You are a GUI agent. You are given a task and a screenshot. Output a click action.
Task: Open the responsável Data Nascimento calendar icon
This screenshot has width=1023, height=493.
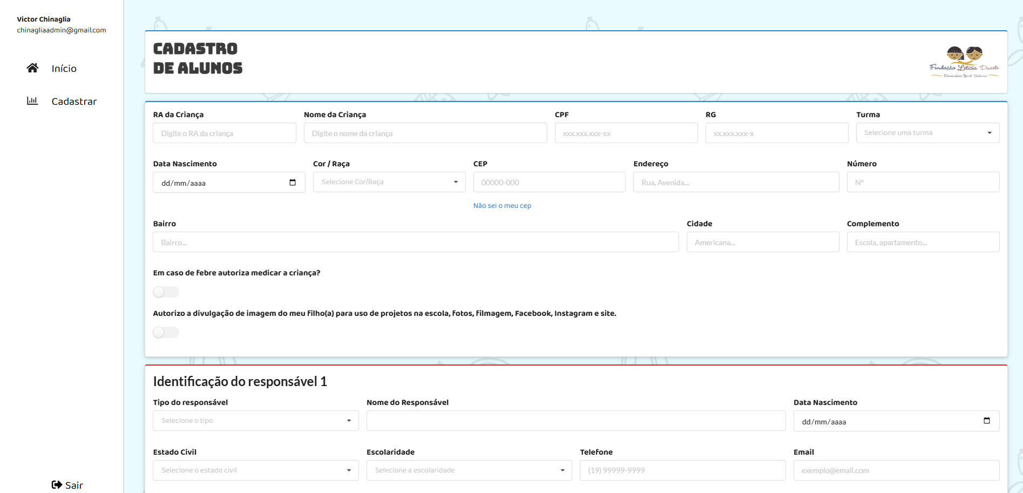[987, 421]
